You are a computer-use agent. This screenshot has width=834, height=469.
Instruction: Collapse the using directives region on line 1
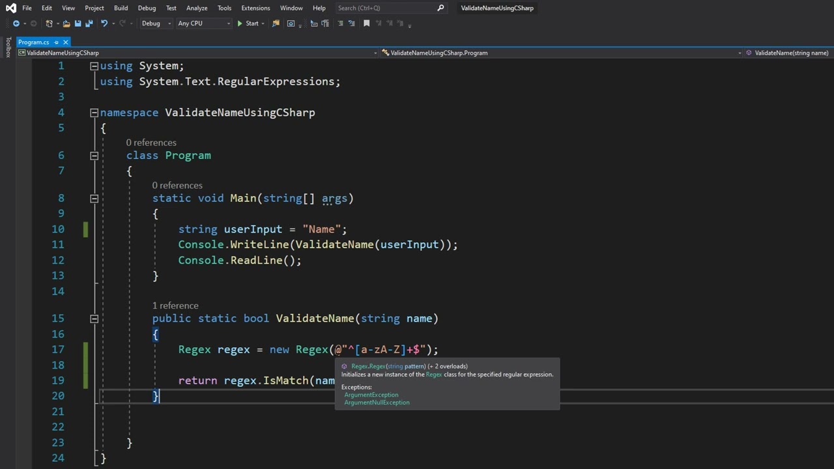pos(94,66)
